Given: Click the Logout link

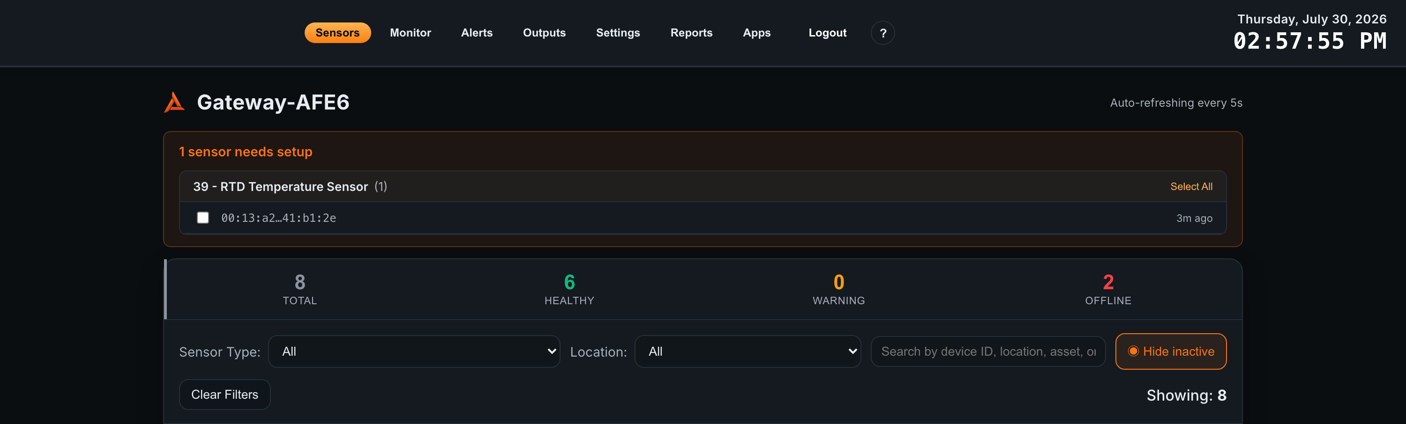Looking at the screenshot, I should [827, 33].
